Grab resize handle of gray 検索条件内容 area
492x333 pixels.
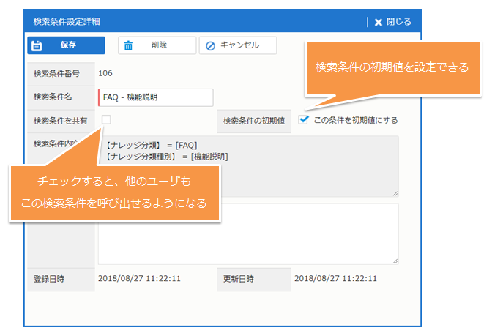coord(395,193)
